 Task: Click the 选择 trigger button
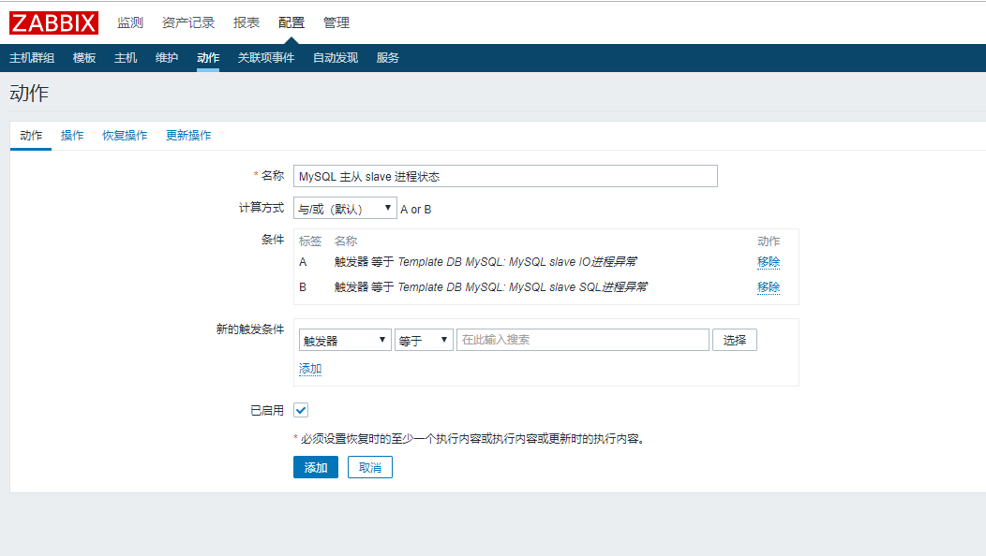(735, 340)
